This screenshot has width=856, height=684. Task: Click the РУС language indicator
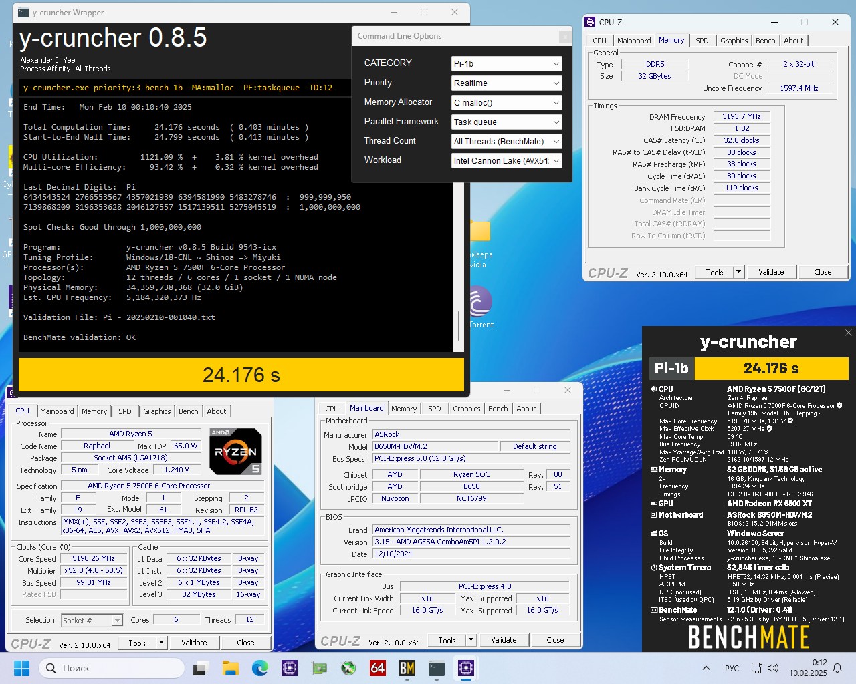[x=732, y=668]
